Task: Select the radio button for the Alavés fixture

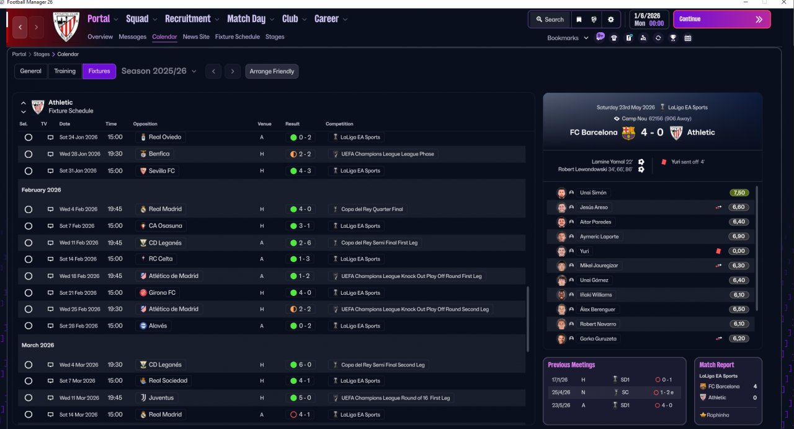Action: coord(29,326)
